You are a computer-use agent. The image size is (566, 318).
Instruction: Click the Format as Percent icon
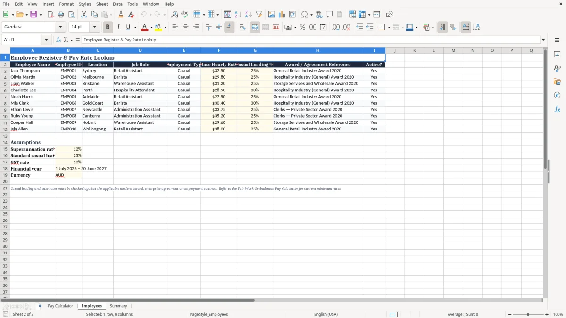coord(302,27)
